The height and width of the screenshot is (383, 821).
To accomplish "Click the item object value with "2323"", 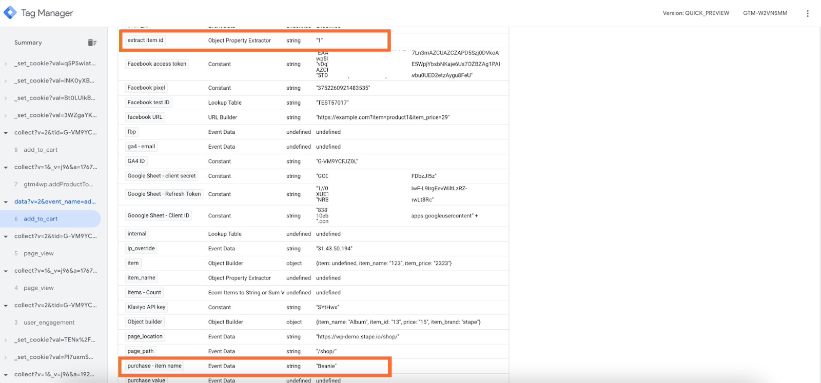I will pyautogui.click(x=384, y=264).
